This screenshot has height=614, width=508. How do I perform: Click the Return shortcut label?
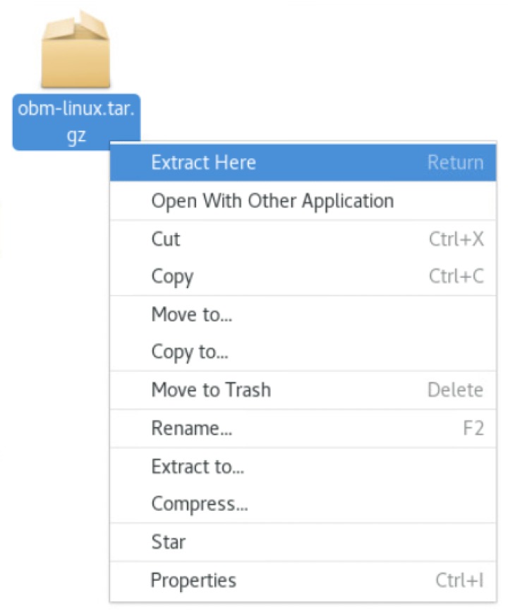455,162
